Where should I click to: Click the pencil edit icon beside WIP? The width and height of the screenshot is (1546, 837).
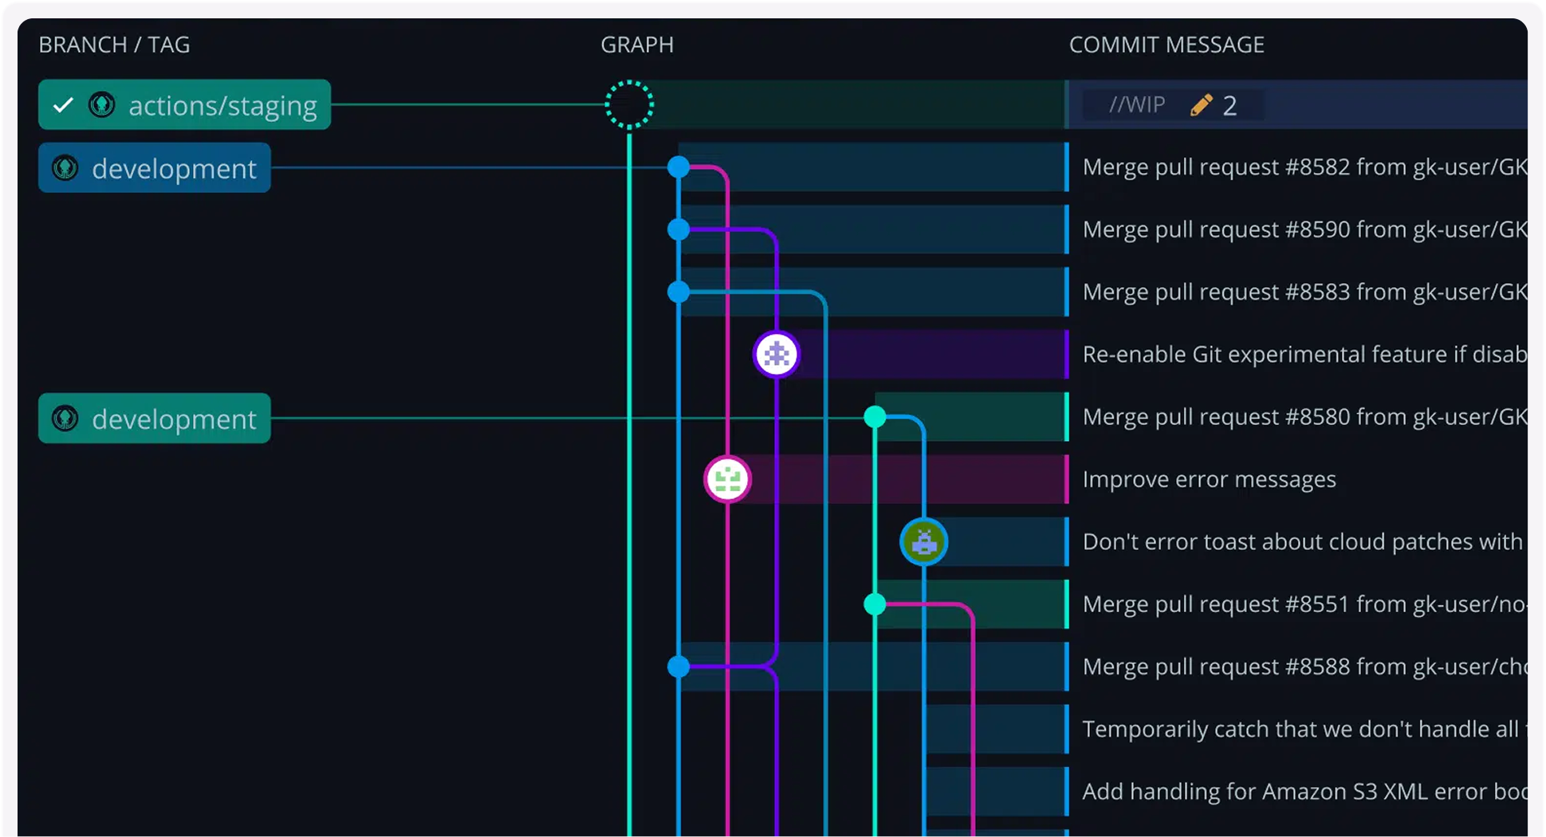point(1201,104)
